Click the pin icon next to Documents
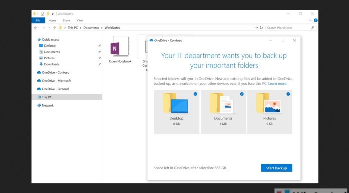Image resolution: width=349 pixels, height=193 pixels. [x=99, y=52]
